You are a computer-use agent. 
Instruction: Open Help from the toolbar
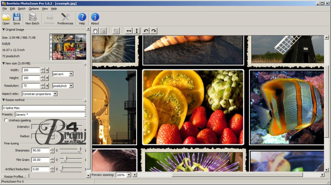[82, 19]
